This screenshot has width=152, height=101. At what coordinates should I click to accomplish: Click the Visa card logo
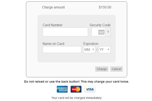pos(90,89)
